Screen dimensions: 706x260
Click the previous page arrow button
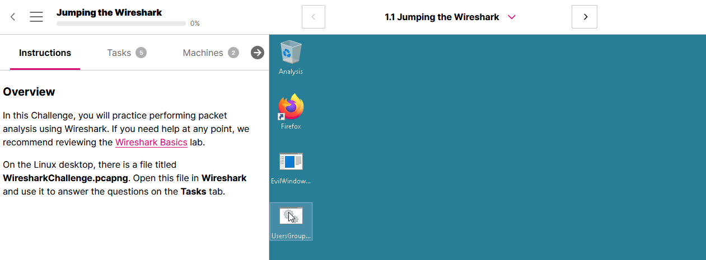[x=314, y=17]
